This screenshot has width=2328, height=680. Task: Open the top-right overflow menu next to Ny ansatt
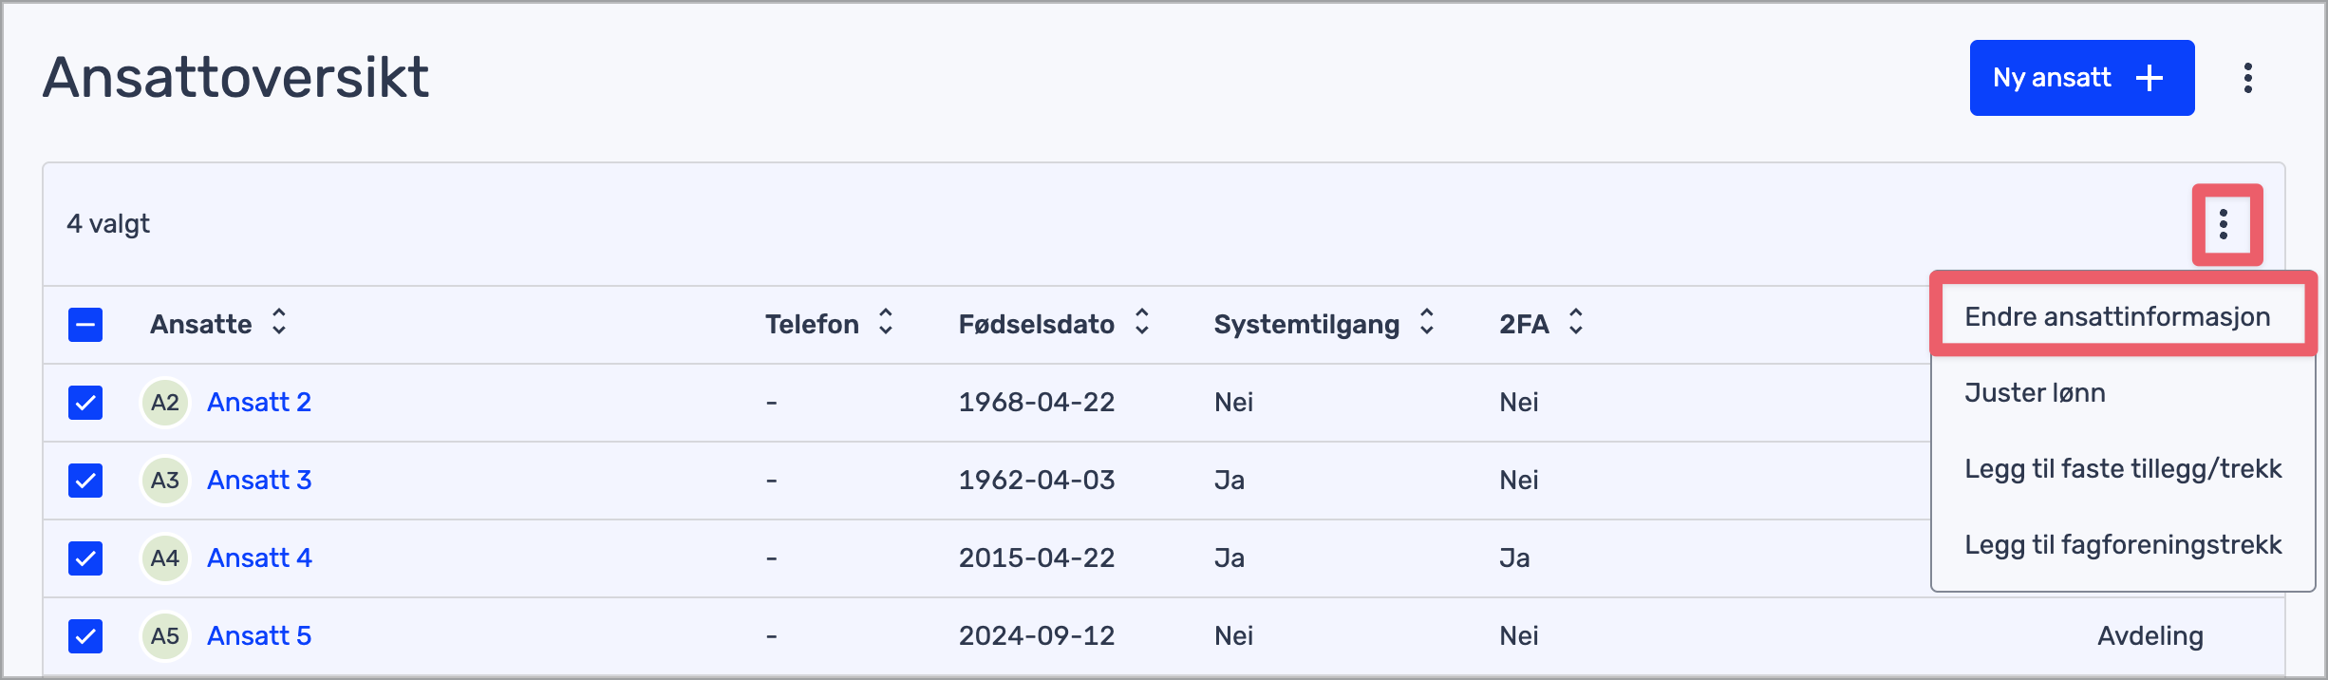click(x=2248, y=78)
